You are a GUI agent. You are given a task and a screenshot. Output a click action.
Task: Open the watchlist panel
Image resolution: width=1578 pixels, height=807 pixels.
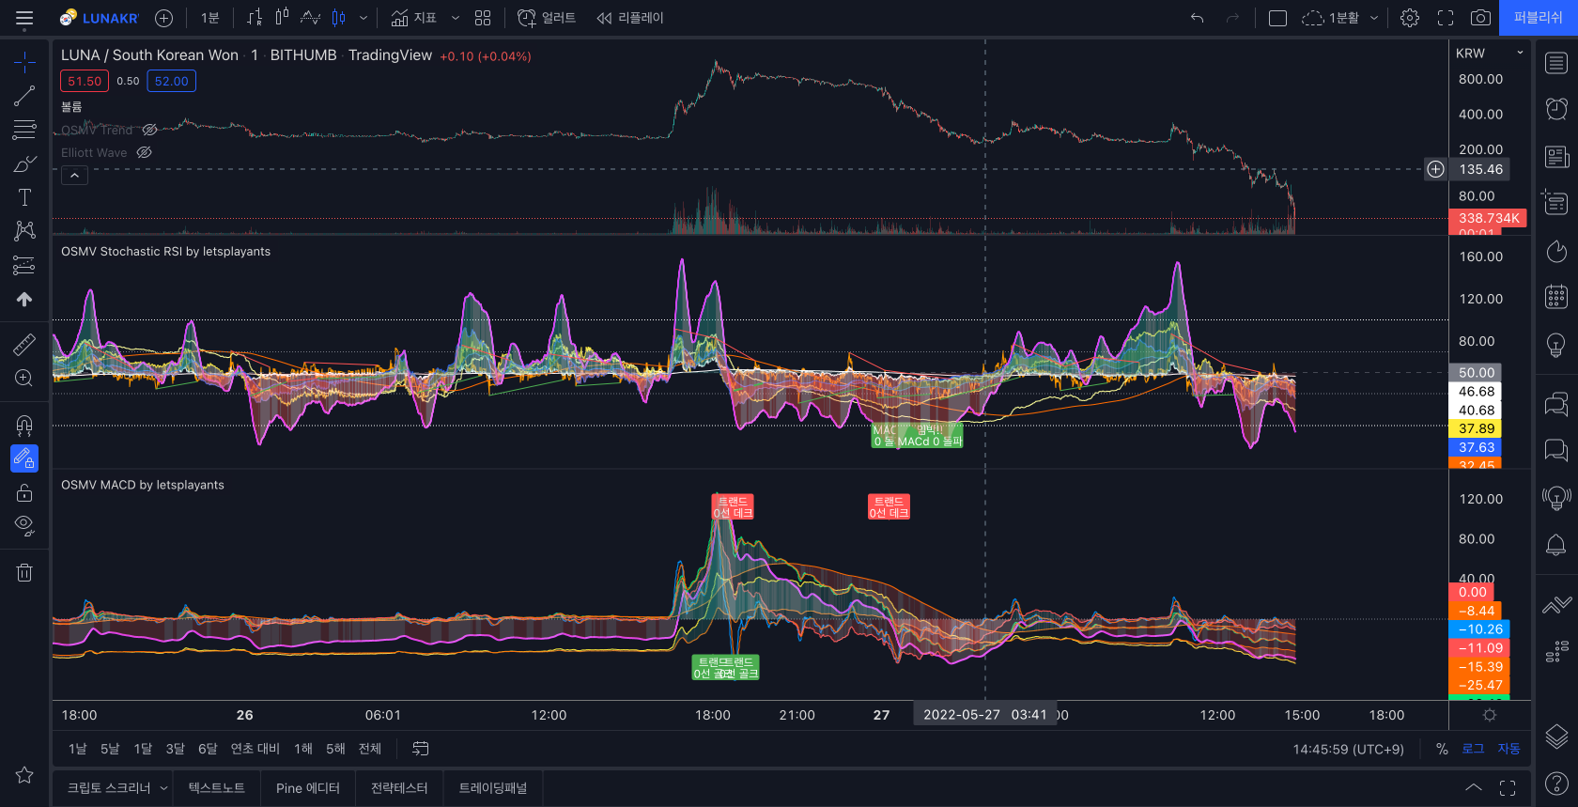tap(1556, 63)
